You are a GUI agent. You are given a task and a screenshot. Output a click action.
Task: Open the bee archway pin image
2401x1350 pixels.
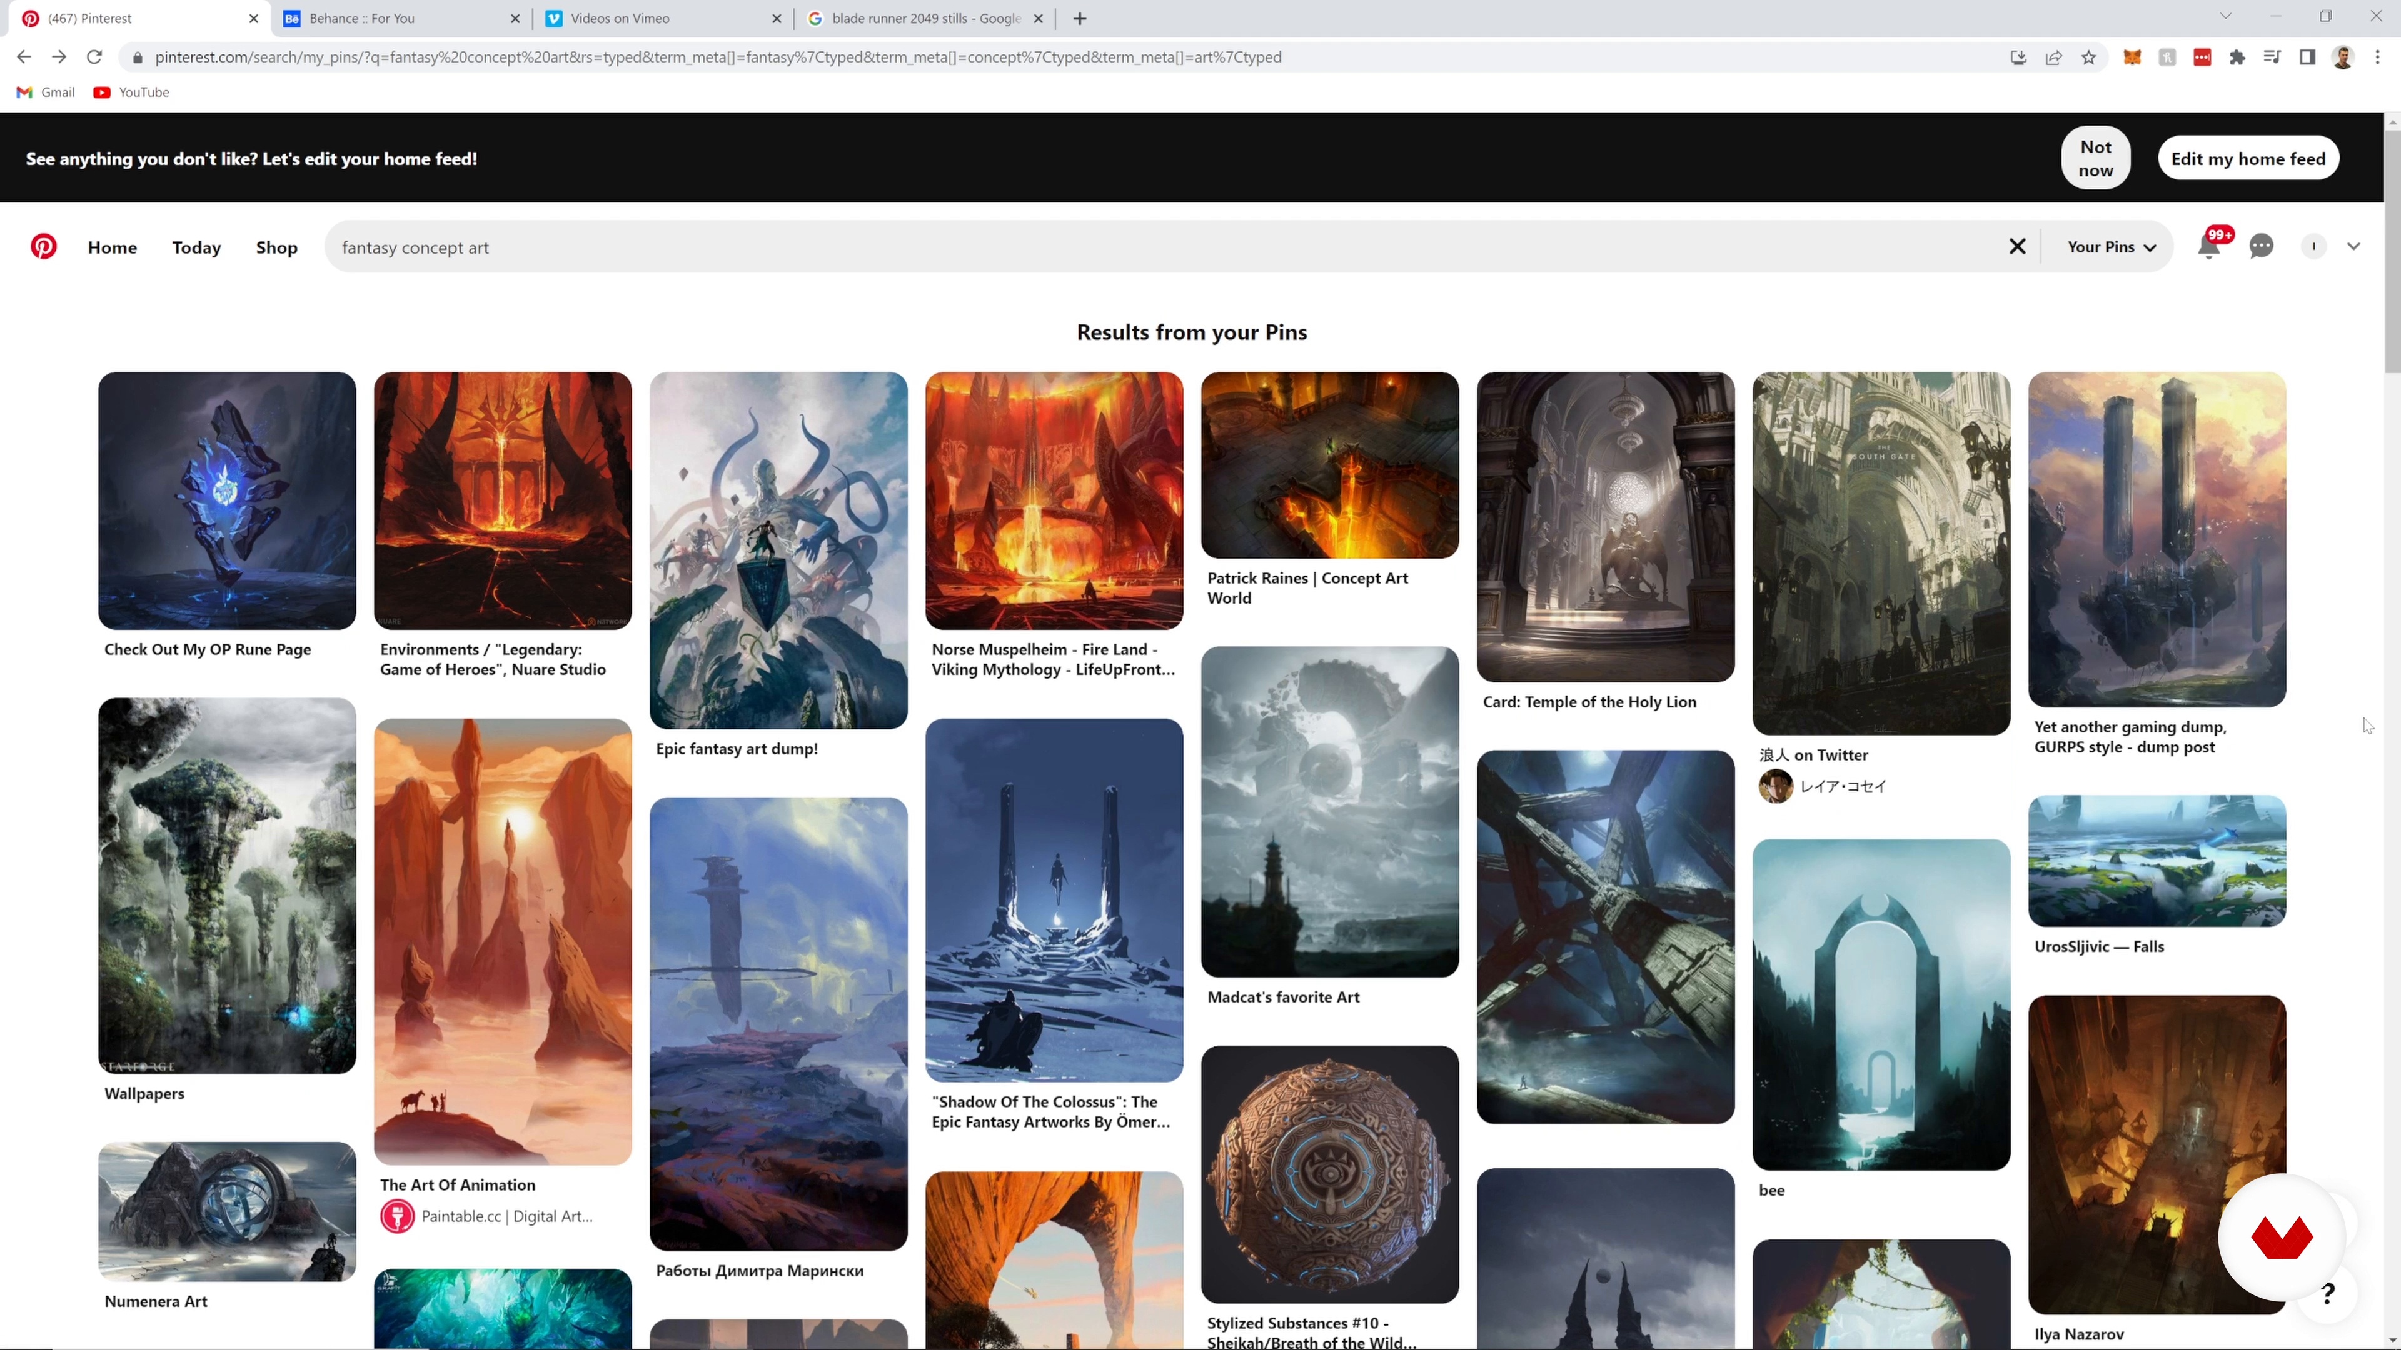click(1881, 1004)
